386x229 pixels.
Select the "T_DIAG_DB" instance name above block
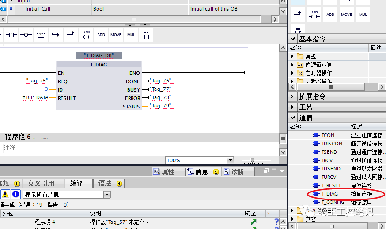[99, 56]
